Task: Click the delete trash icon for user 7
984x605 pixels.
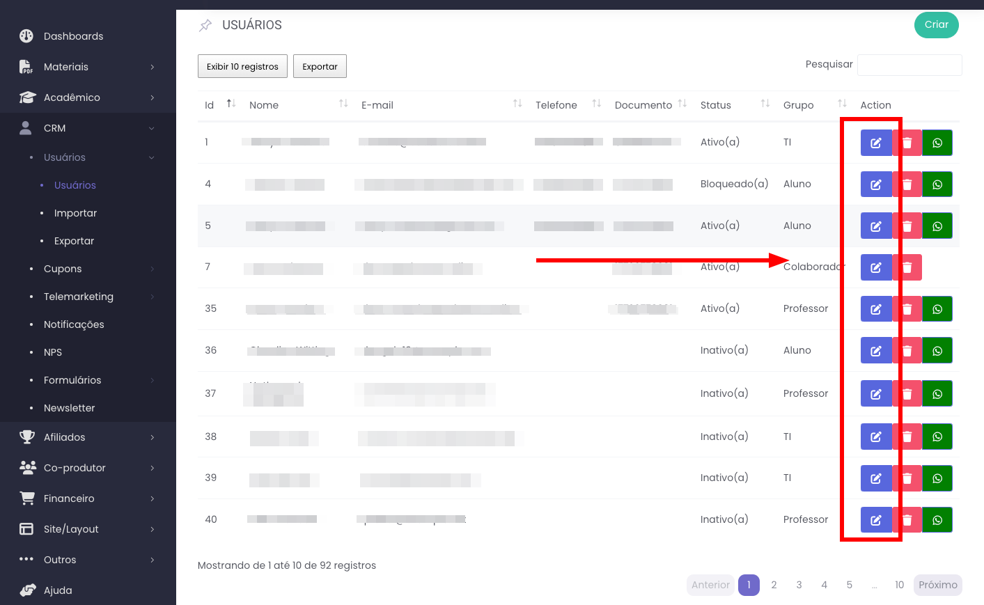Action: [907, 267]
